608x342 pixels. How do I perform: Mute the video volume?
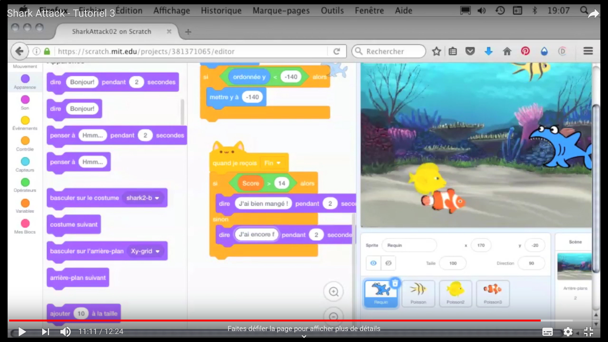[x=65, y=332]
